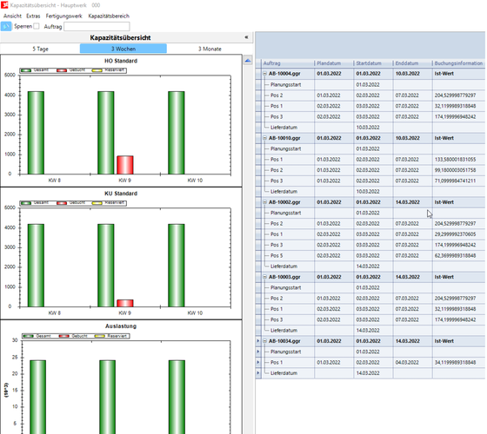
Task: Click the application logo in the title bar
Action: click(x=4, y=5)
